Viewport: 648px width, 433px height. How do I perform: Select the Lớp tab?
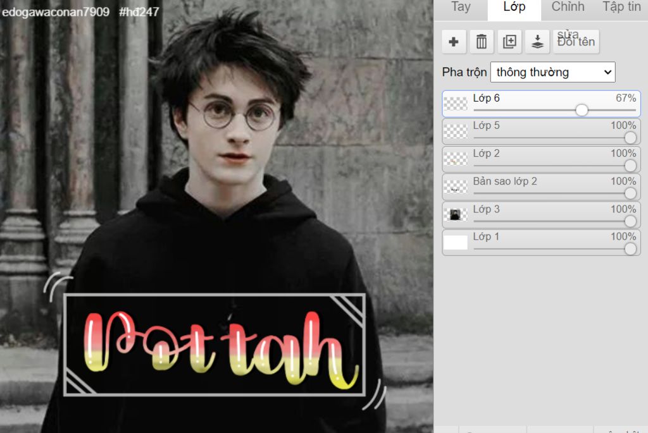(514, 8)
